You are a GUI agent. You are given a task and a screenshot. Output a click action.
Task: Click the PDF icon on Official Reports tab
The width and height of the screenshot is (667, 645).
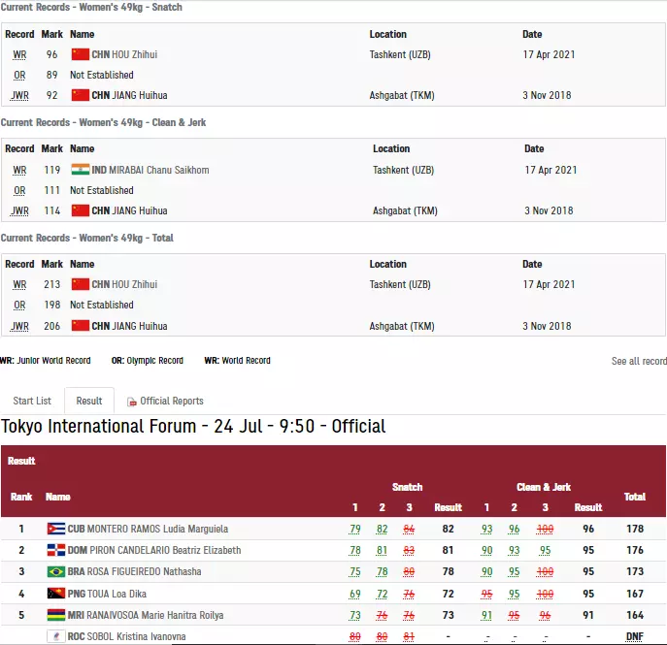132,402
